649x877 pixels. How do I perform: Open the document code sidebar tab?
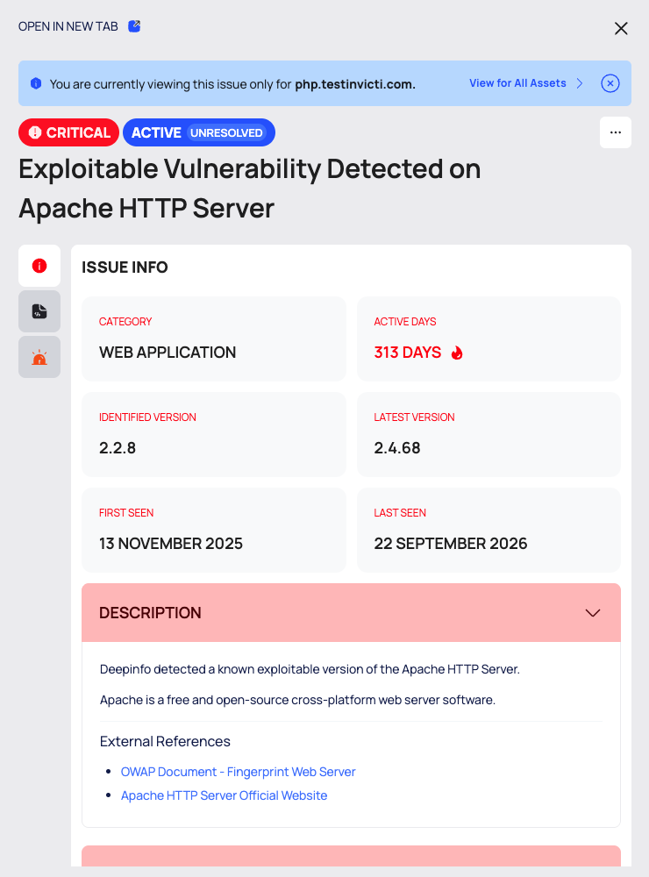(39, 311)
